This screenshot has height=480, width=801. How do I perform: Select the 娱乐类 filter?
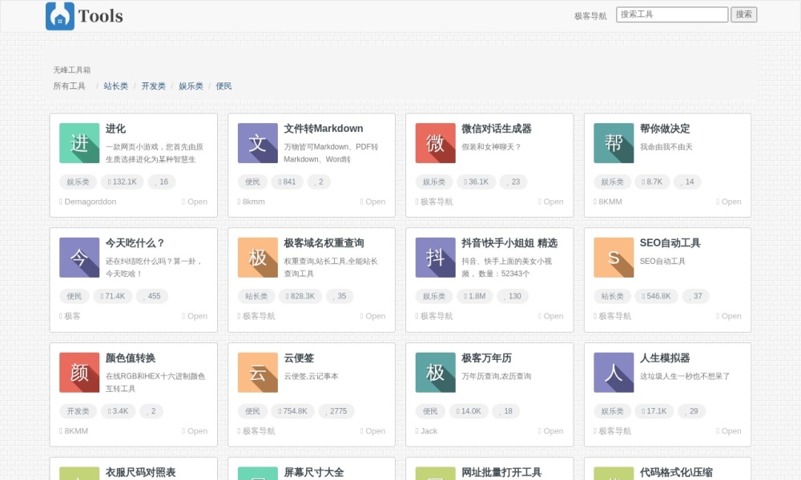[190, 86]
